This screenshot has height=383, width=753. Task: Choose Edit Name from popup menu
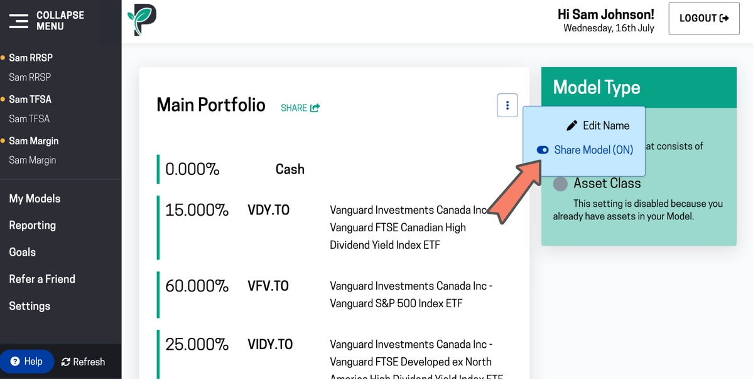[598, 125]
